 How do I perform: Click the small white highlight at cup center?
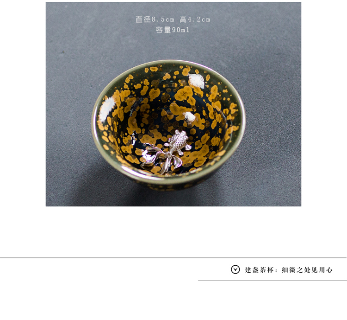[190, 116]
